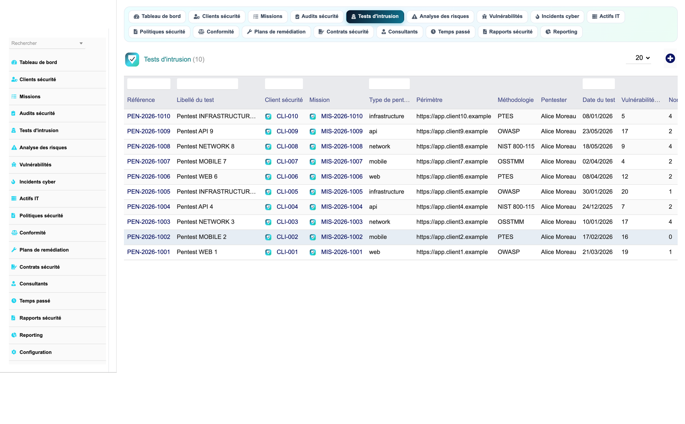This screenshot has height=424, width=685.
Task: Sort by the Mission column header
Action: tap(319, 100)
